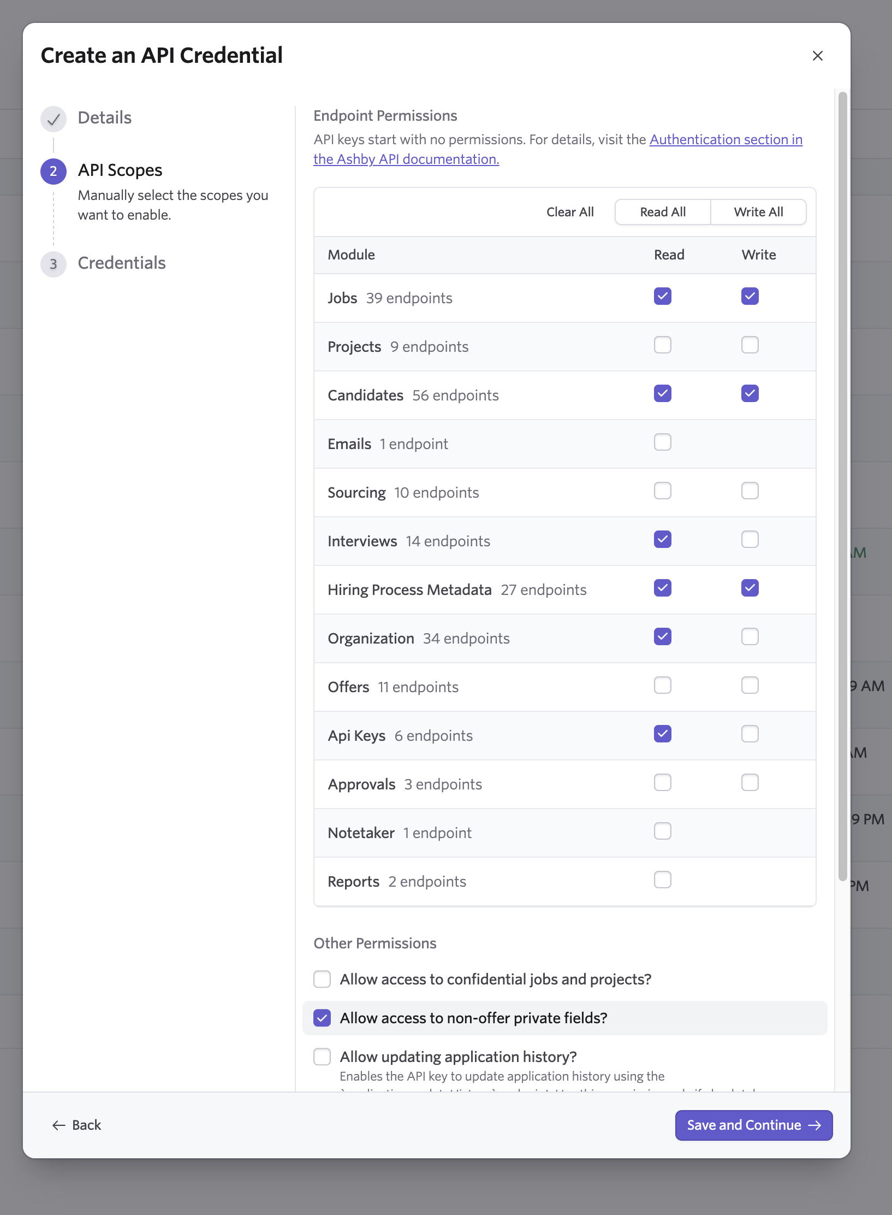Select the Credentials step number 3 icon
The image size is (892, 1215).
tap(53, 264)
